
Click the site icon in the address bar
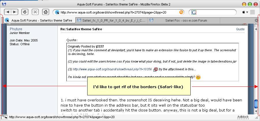coord(57,12)
